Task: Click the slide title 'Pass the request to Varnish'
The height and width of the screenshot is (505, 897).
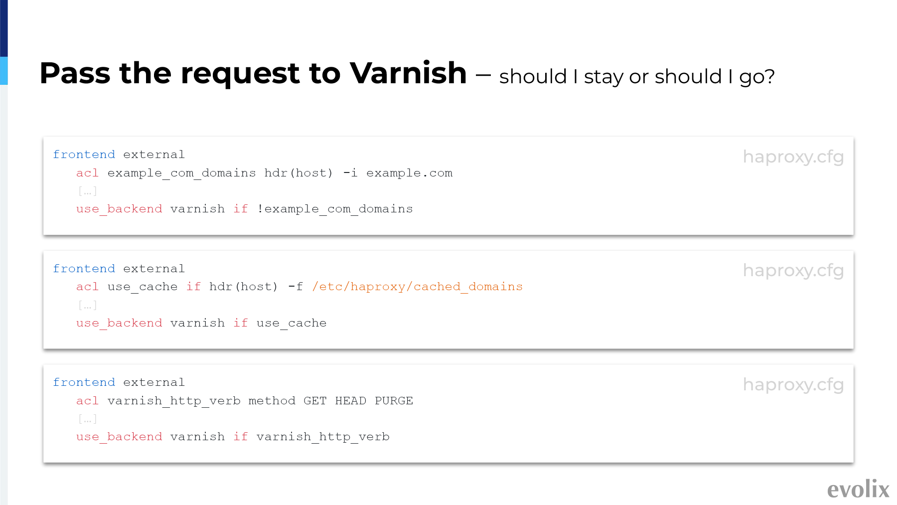Action: tap(253, 73)
